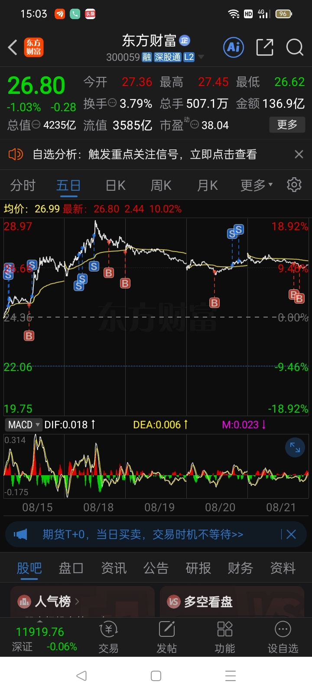Image resolution: width=312 pixels, height=695 pixels.
Task: Tap the fullscreen expand chart icon
Action: [295, 447]
